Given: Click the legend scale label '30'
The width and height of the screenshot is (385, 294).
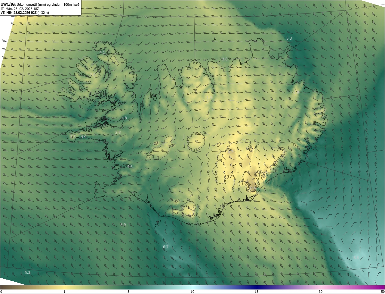Looking at the screenshot, I should [321, 292].
